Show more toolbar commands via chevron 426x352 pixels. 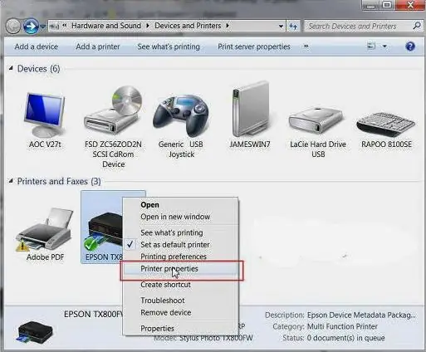[306, 46]
